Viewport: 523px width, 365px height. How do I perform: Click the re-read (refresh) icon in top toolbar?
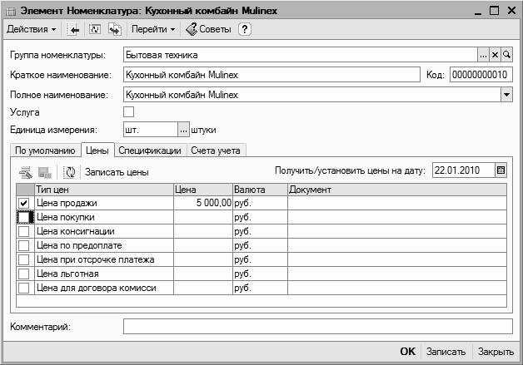(94, 30)
